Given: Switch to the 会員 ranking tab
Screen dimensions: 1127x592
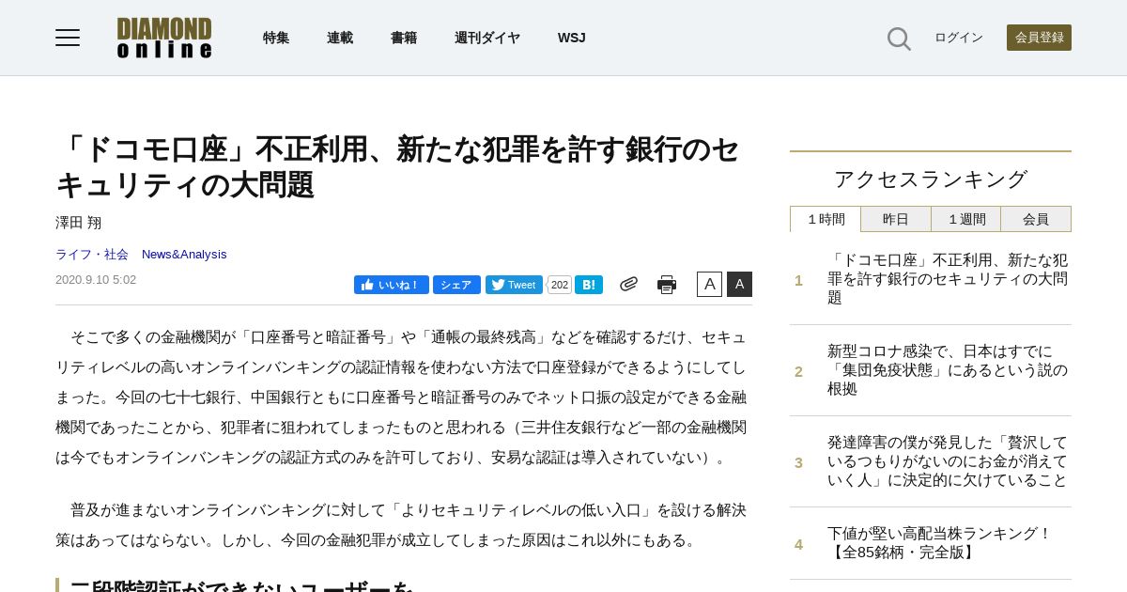Looking at the screenshot, I should (1036, 219).
